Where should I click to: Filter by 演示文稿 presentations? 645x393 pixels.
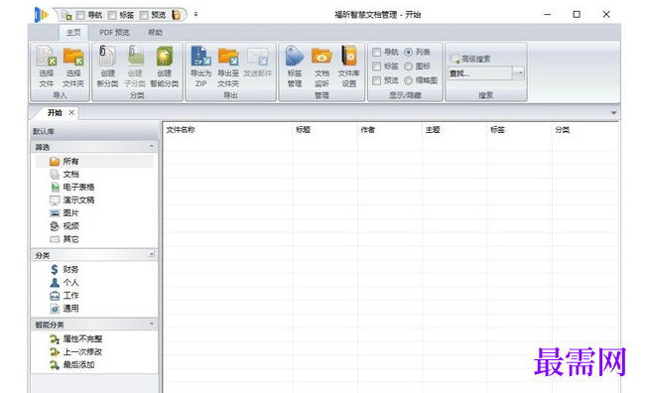tap(72, 200)
